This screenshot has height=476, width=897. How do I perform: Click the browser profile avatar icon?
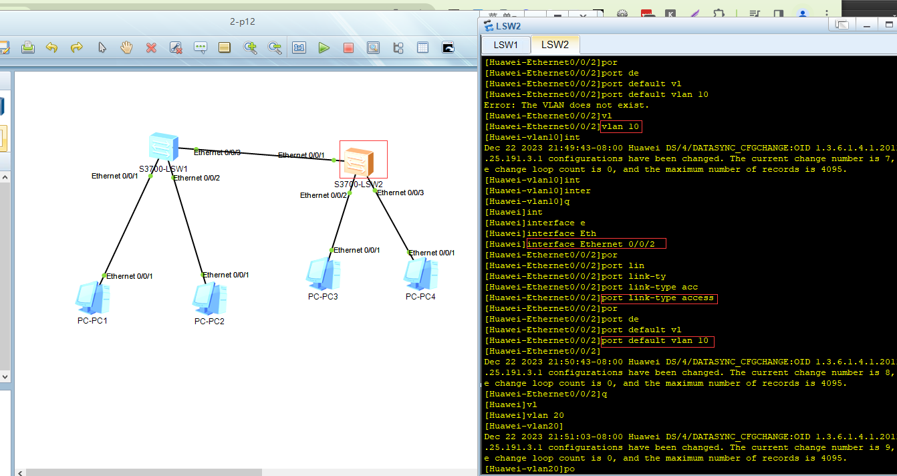[x=803, y=13]
